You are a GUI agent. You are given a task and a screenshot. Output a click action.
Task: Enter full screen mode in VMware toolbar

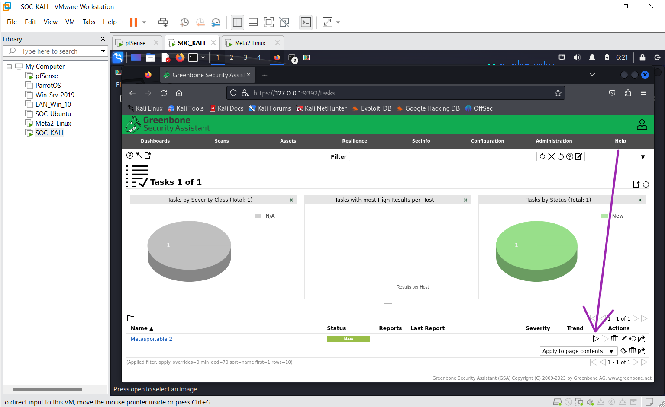click(268, 22)
